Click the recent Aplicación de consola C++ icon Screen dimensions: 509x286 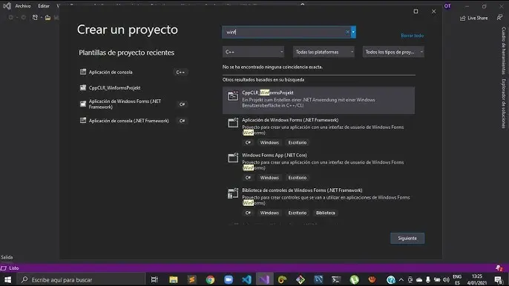pos(83,72)
